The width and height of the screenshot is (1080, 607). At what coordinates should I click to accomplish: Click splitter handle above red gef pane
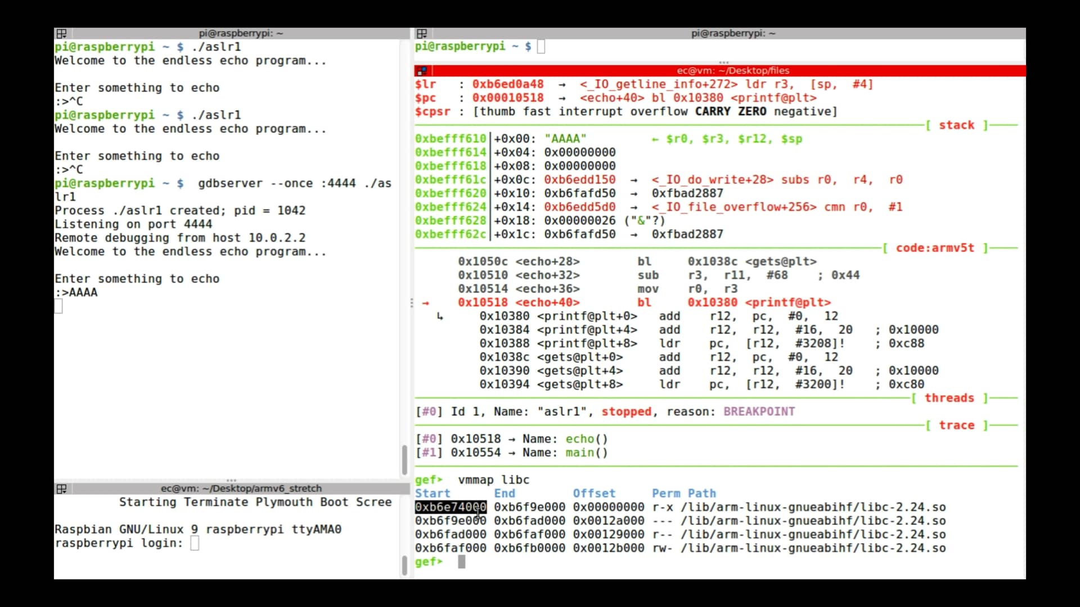point(723,62)
